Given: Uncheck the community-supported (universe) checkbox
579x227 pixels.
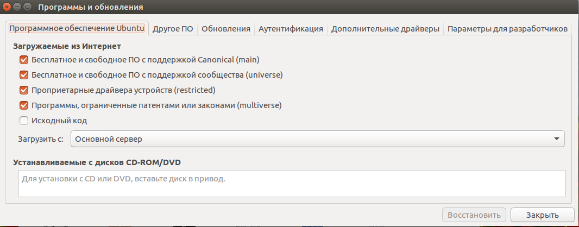Looking at the screenshot, I should (x=24, y=75).
